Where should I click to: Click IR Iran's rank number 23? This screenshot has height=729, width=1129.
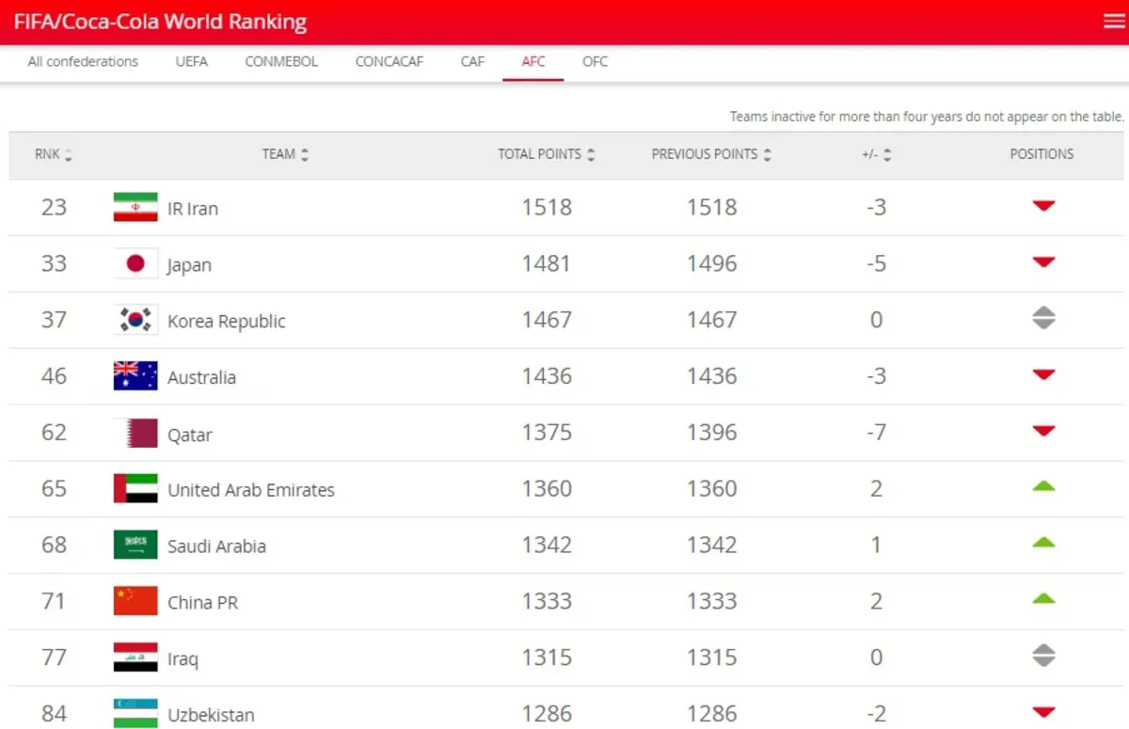point(54,207)
